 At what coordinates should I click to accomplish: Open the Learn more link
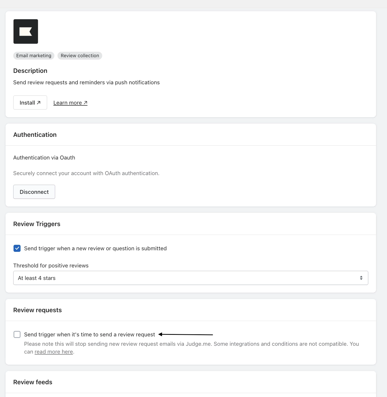pyautogui.click(x=70, y=103)
